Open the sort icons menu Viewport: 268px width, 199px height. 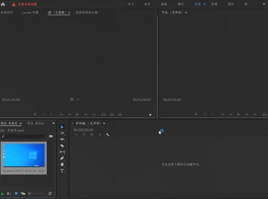[50, 194]
